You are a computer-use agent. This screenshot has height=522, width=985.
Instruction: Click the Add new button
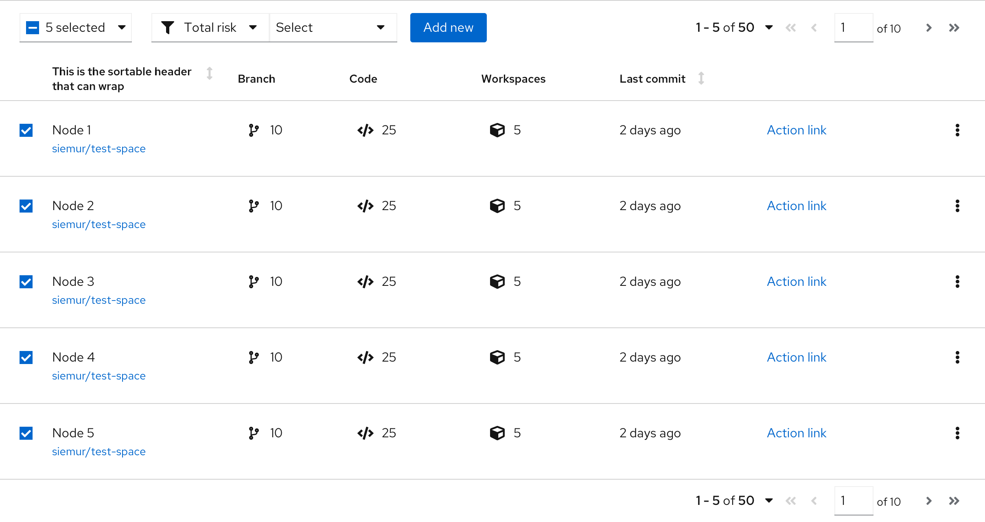click(x=449, y=27)
